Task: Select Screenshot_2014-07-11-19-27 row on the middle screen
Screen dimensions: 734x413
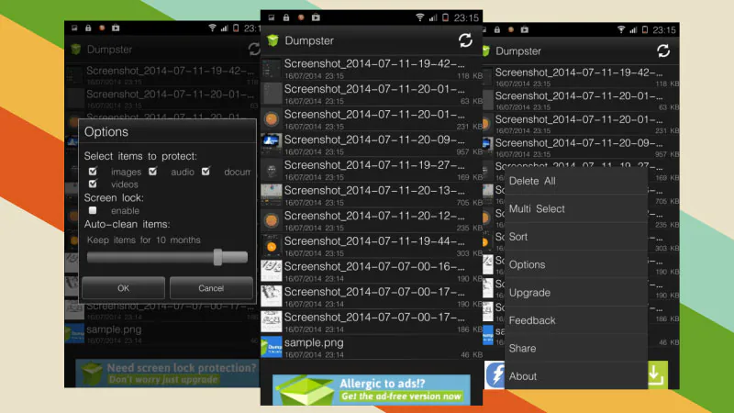Action: 372,170
